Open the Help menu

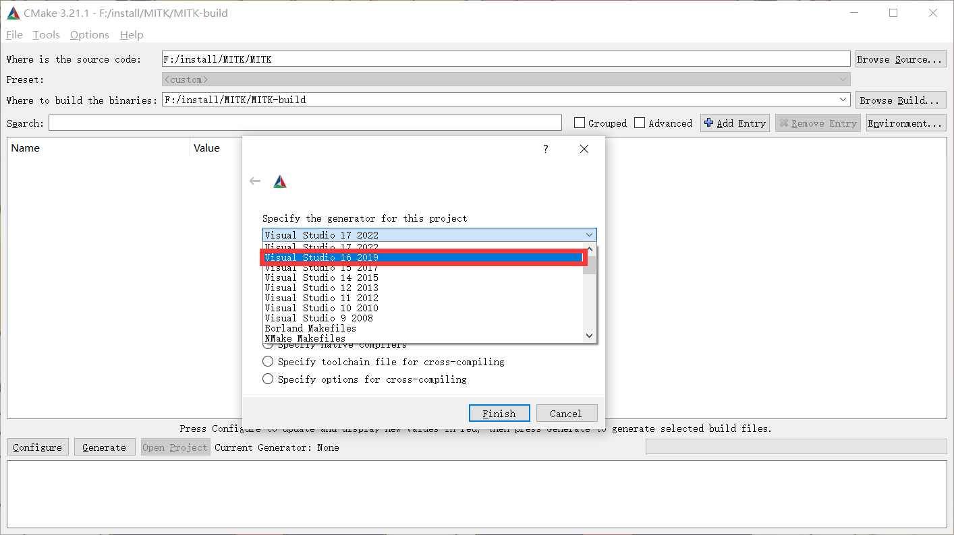(132, 34)
